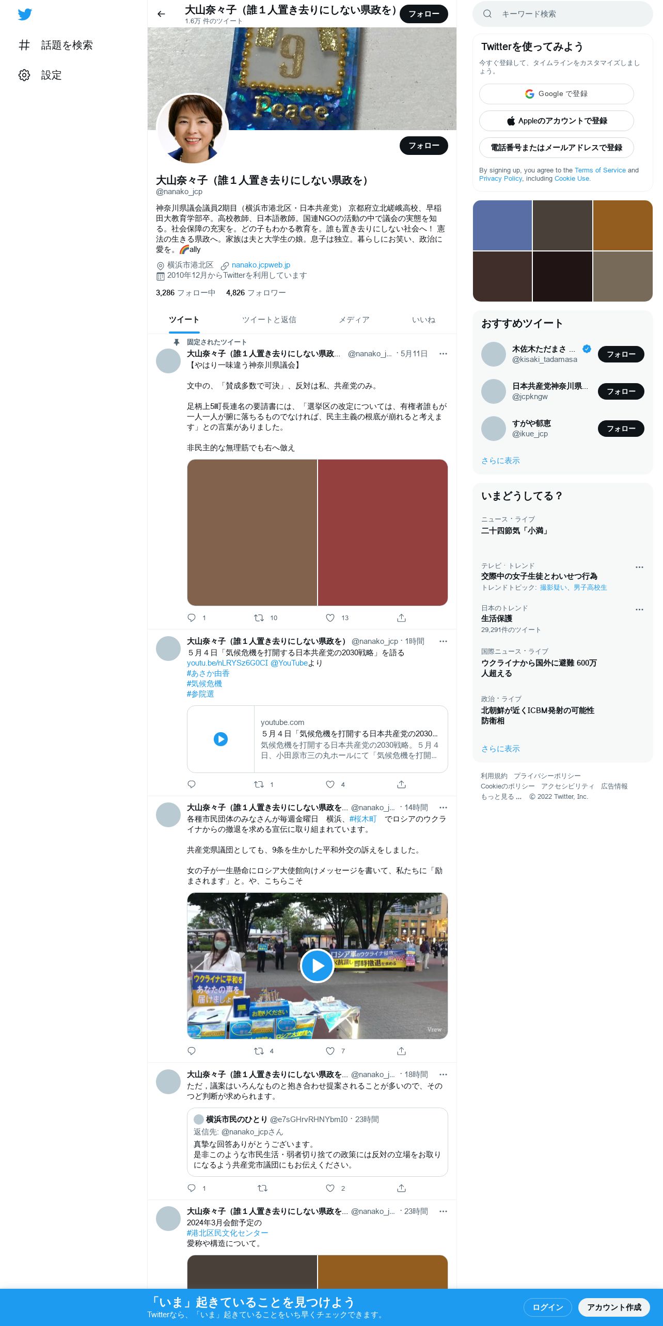
Task: Retweet the 1時間 YouTube tweet
Action: 259,784
